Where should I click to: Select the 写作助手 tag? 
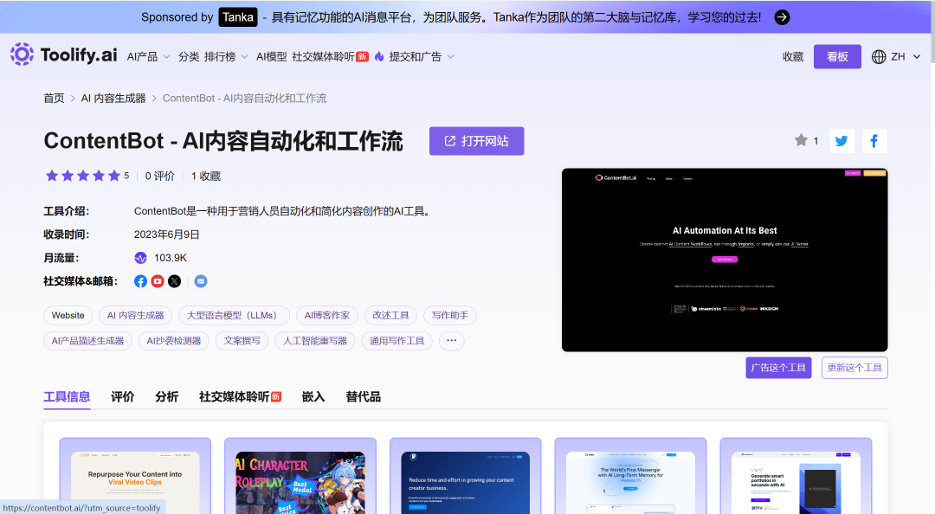pyautogui.click(x=450, y=316)
